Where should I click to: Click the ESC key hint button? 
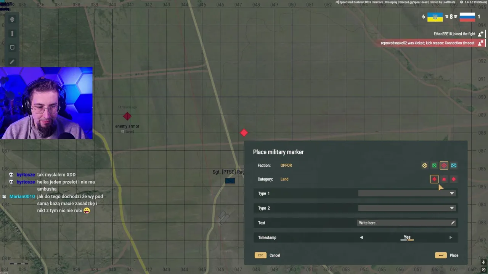pos(260,255)
